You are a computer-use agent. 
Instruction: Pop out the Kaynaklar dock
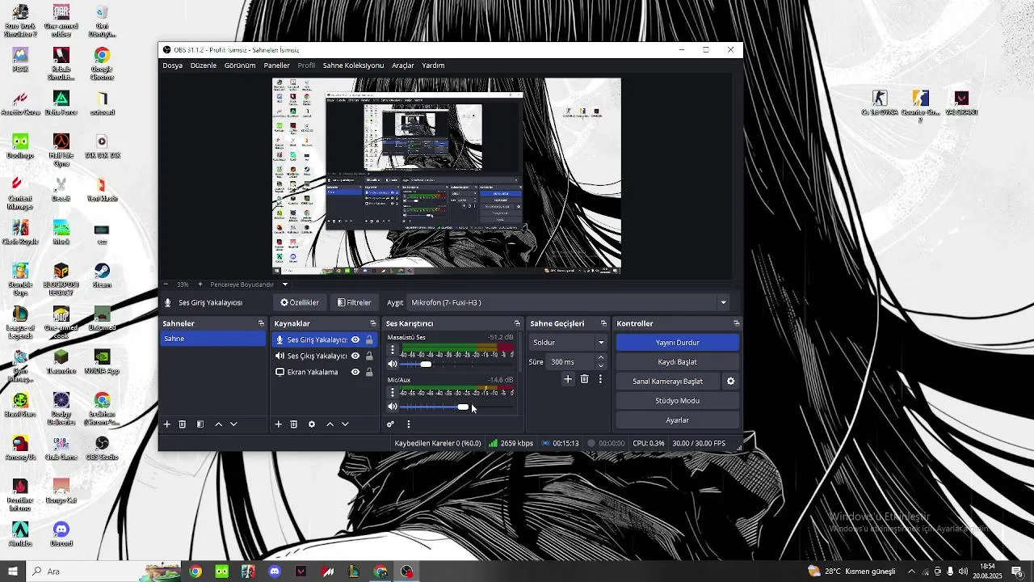373,323
